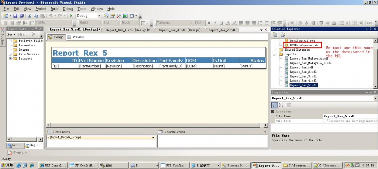Cut selection with the scissors icon
The height and width of the screenshot is (169, 378).
click(x=30, y=16)
